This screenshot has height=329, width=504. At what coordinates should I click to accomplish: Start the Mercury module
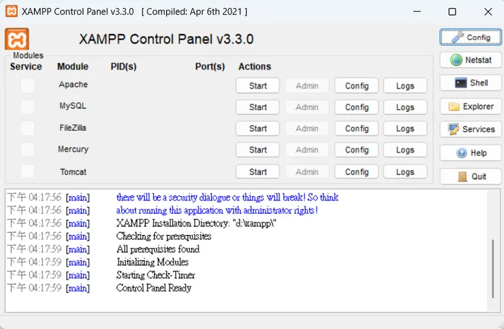[x=257, y=150]
